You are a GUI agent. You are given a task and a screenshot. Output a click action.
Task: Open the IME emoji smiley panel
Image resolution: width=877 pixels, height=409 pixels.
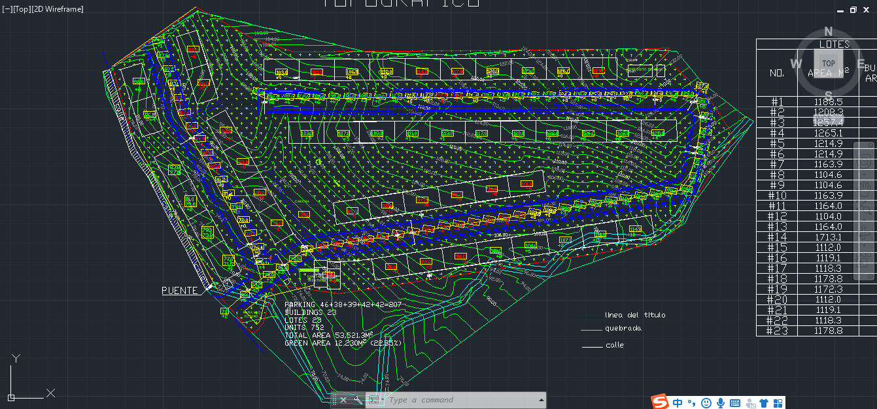[x=706, y=402]
